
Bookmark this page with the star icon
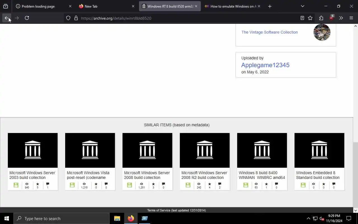coord(310,18)
